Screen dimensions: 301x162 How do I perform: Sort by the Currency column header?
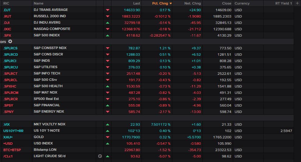(x=242, y=3)
